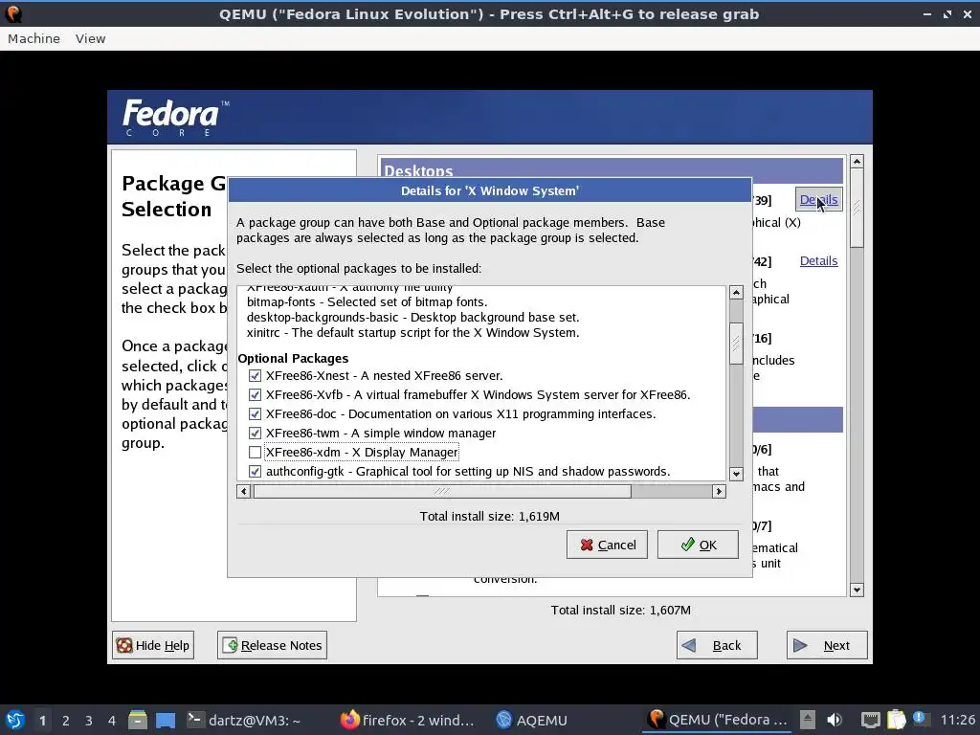This screenshot has height=735, width=980.
Task: Toggle XFree86-Xnest checkbox
Action: click(255, 375)
